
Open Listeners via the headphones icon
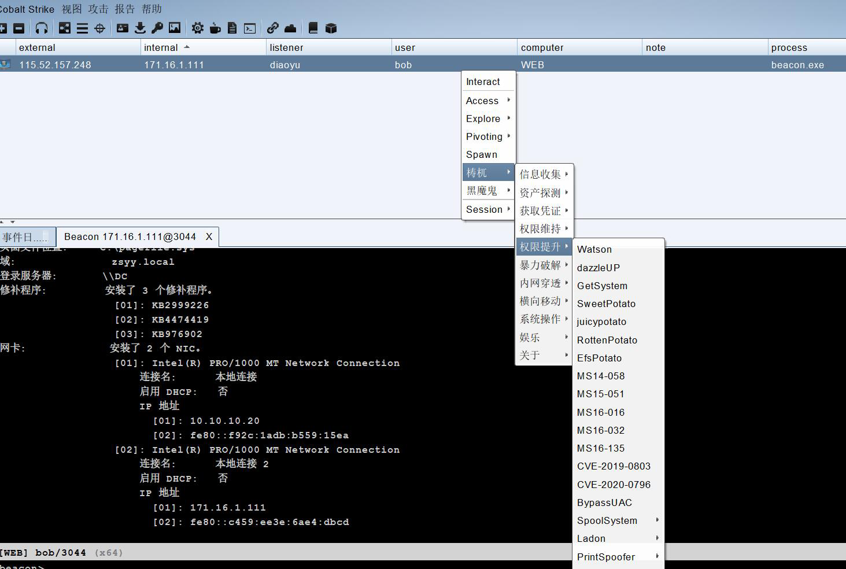[x=42, y=28]
